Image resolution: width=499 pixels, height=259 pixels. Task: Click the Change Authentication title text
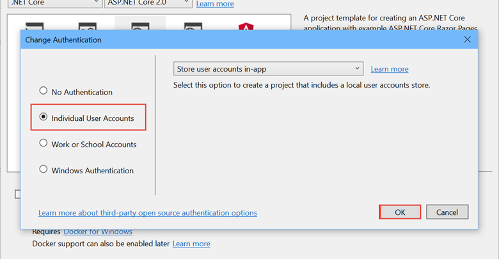pyautogui.click(x=63, y=40)
